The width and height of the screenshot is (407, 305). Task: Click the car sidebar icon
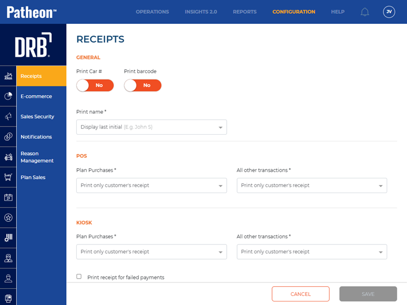tap(8, 157)
